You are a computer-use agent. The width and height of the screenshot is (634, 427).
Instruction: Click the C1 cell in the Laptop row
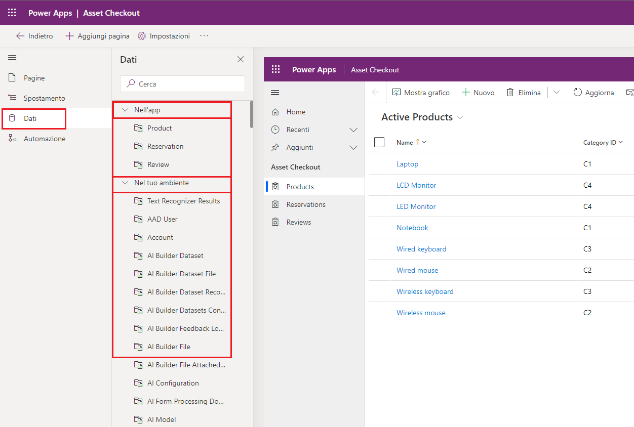(x=587, y=164)
